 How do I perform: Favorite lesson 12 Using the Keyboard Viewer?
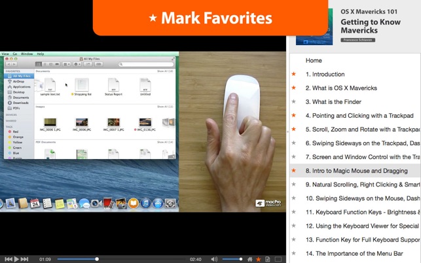click(294, 226)
